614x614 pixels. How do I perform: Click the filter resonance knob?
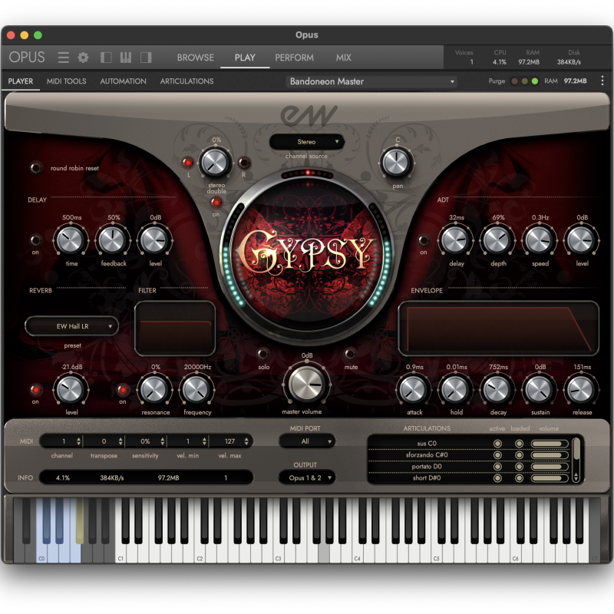155,390
